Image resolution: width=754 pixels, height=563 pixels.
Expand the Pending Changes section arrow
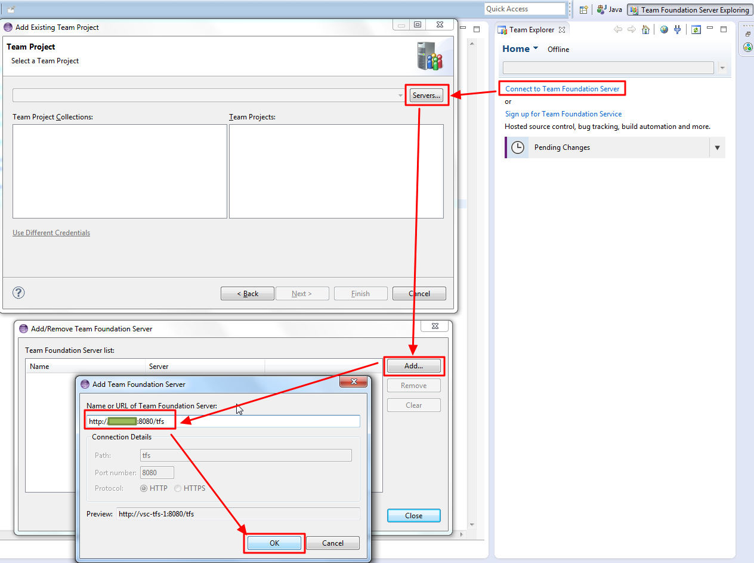[x=717, y=147]
